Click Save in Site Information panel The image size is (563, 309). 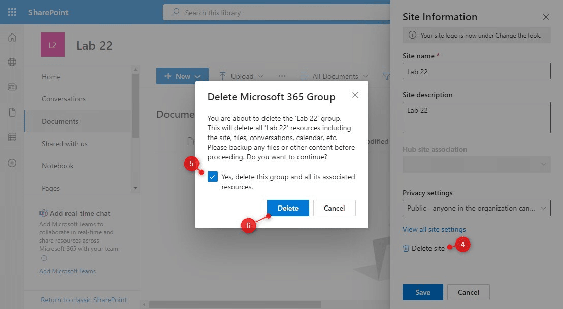click(x=422, y=292)
